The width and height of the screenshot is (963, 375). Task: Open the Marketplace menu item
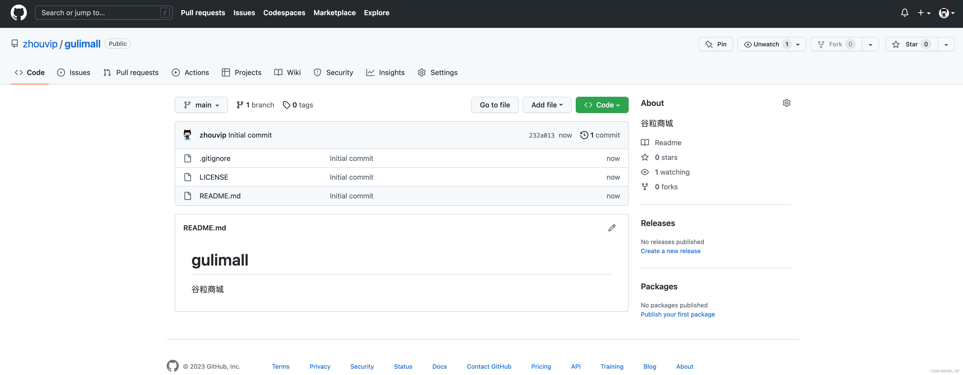click(335, 12)
